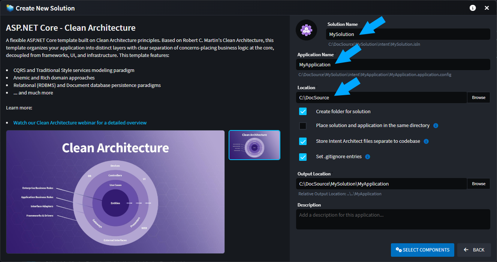This screenshot has width=497, height=262.
Task: Click the '... and much more' bullet
Action: pyautogui.click(x=33, y=93)
